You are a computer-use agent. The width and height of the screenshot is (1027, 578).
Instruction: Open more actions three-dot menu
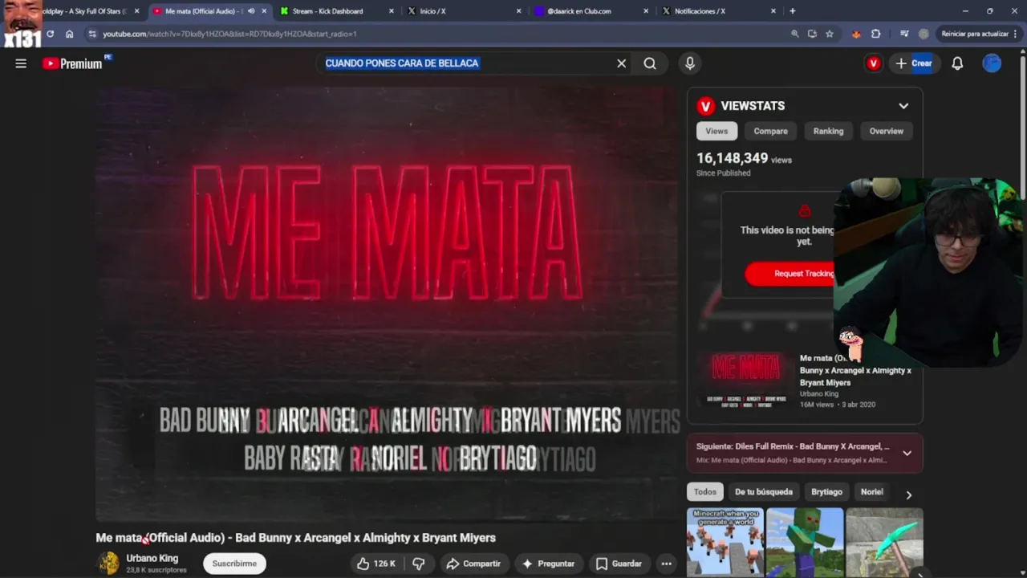[666, 564]
